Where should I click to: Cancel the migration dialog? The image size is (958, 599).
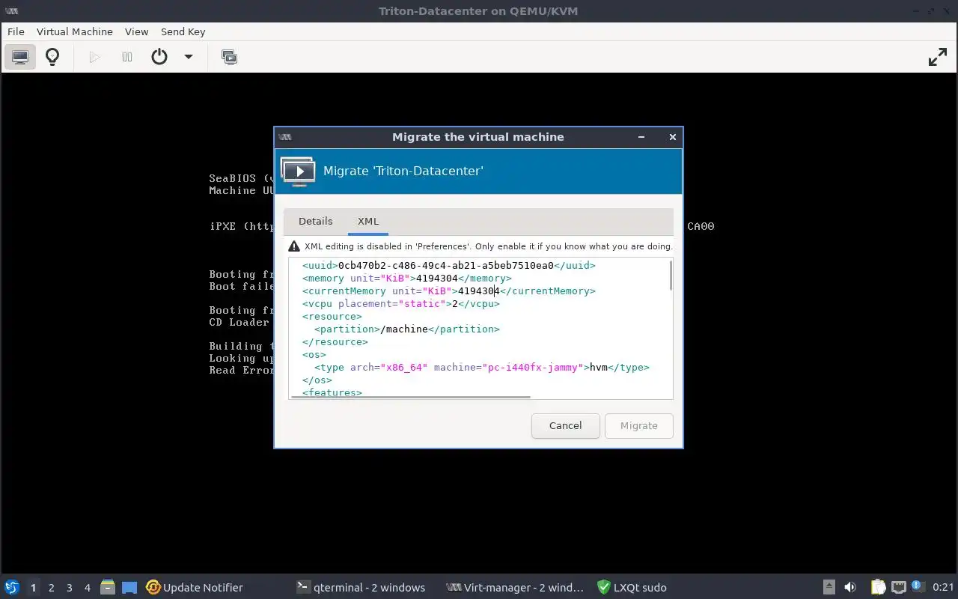565,425
